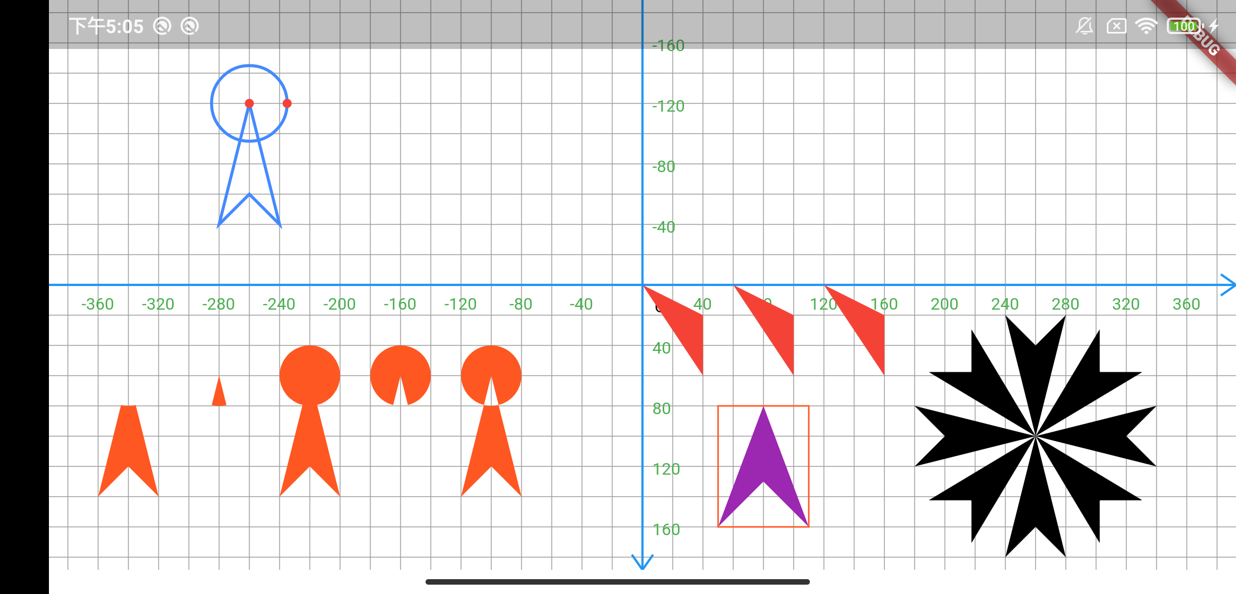Click the purple arrow shape in the box
Image resolution: width=1236 pixels, height=594 pixels.
tap(763, 457)
